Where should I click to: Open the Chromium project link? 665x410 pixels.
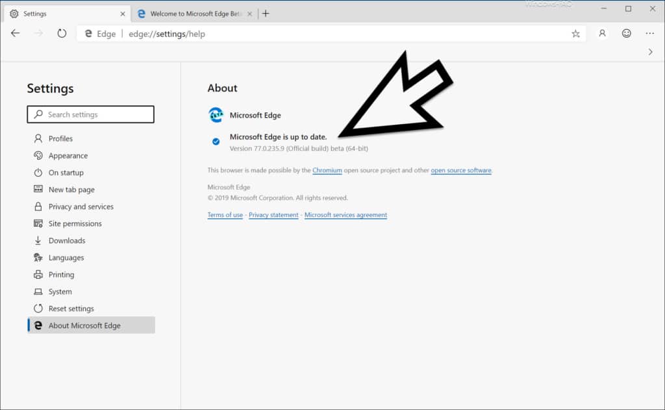pos(327,170)
